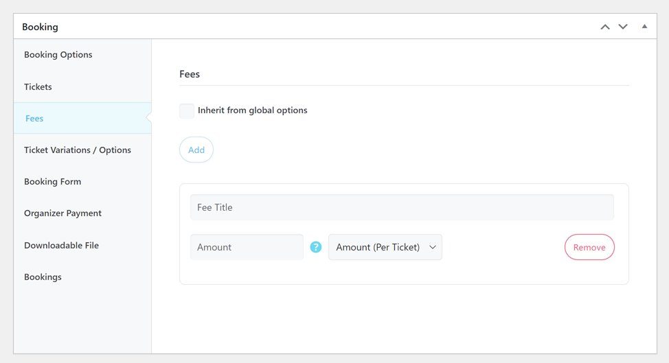Switch to the Bookings tab

[43, 277]
